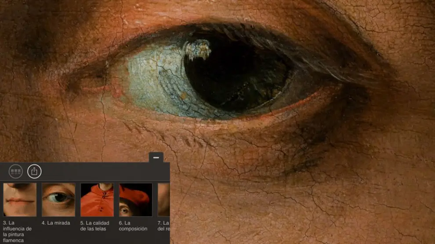The height and width of the screenshot is (244, 435).
Task: Tap the share icon in the panel
Action: coord(34,172)
